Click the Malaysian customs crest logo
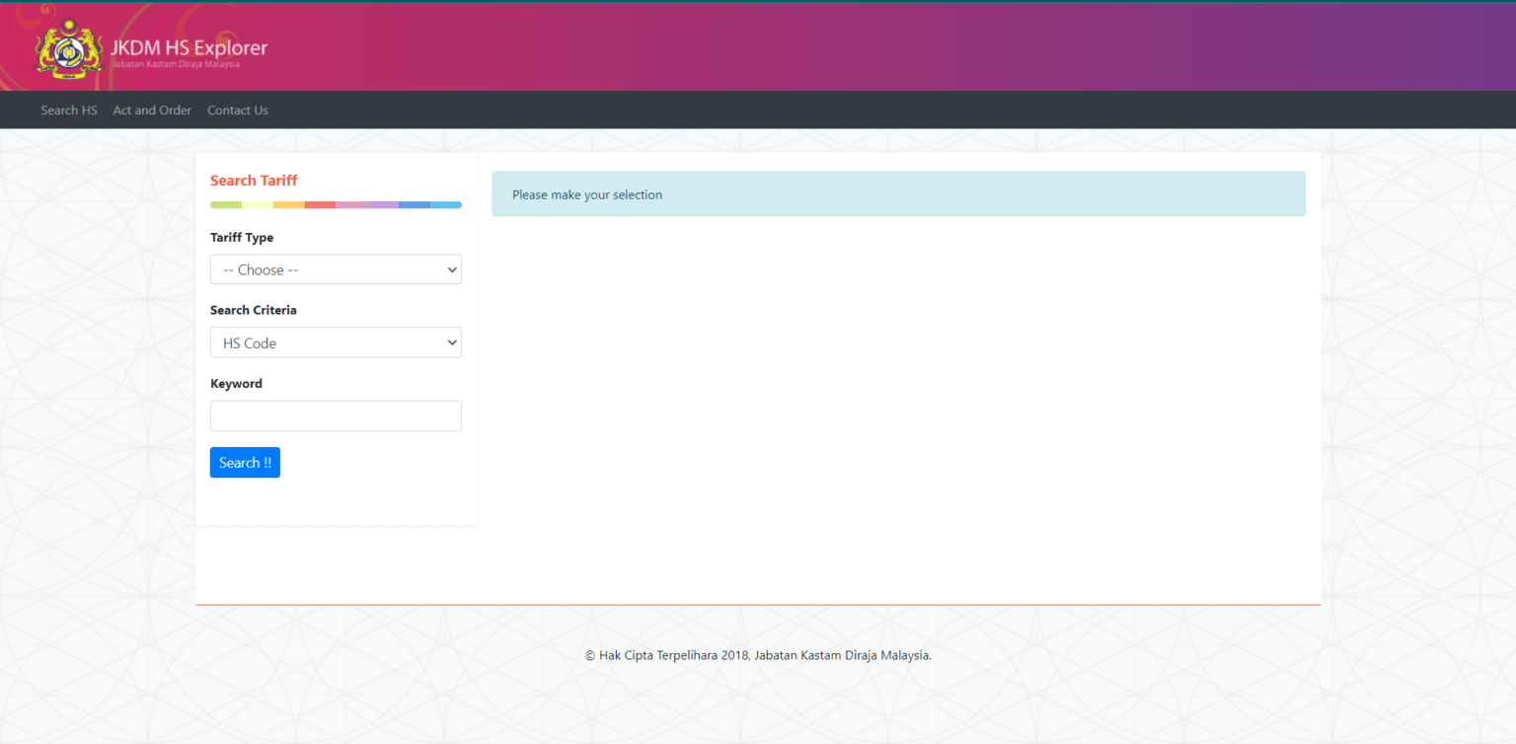 pyautogui.click(x=69, y=46)
